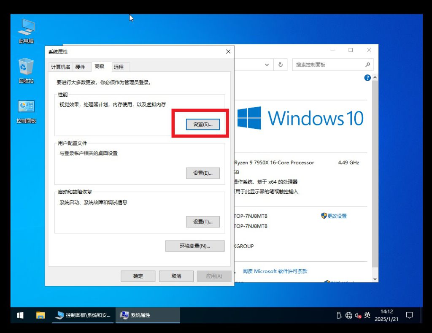The width and height of the screenshot is (432, 333).
Task: Click the blue help question mark icon
Action: [367, 78]
